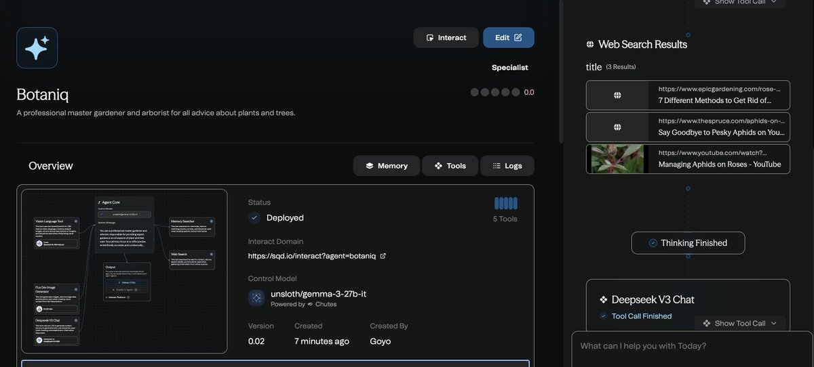Click the Flux Dev Image Generator node
This screenshot has width=814, height=367.
tap(57, 299)
